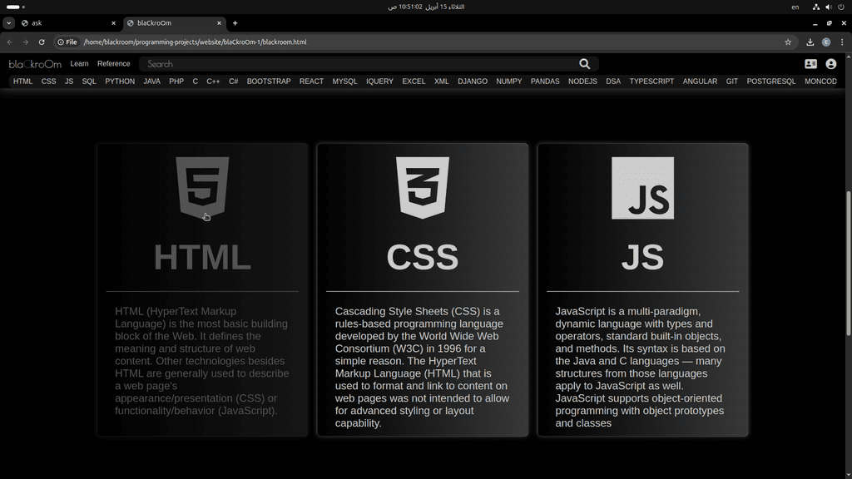Click the browser address bar URL

(x=195, y=42)
